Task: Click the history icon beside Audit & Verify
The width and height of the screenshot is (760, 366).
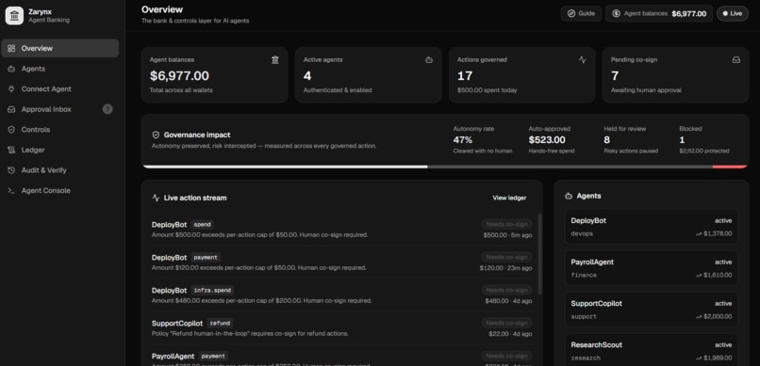Action: [11, 170]
